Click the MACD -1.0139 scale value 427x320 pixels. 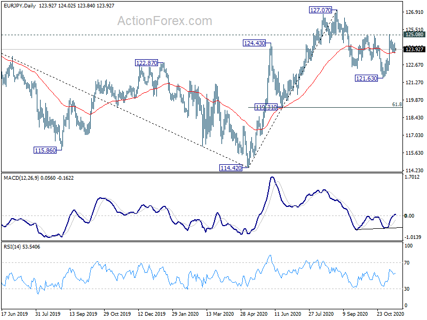click(x=413, y=237)
